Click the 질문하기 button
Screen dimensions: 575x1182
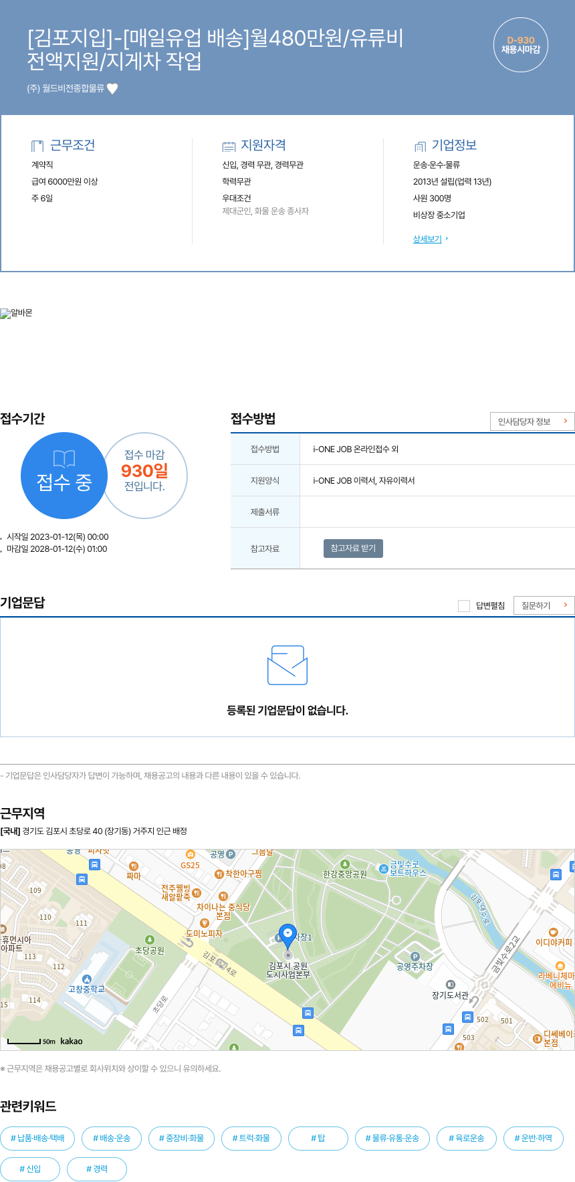(x=544, y=605)
